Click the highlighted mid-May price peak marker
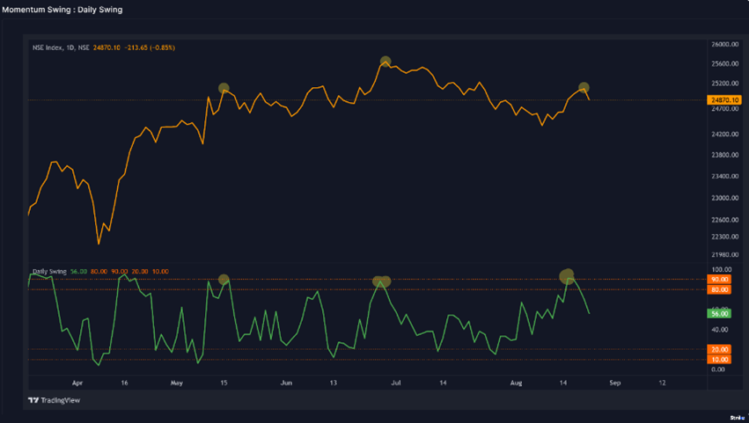749x423 pixels. pyautogui.click(x=224, y=88)
